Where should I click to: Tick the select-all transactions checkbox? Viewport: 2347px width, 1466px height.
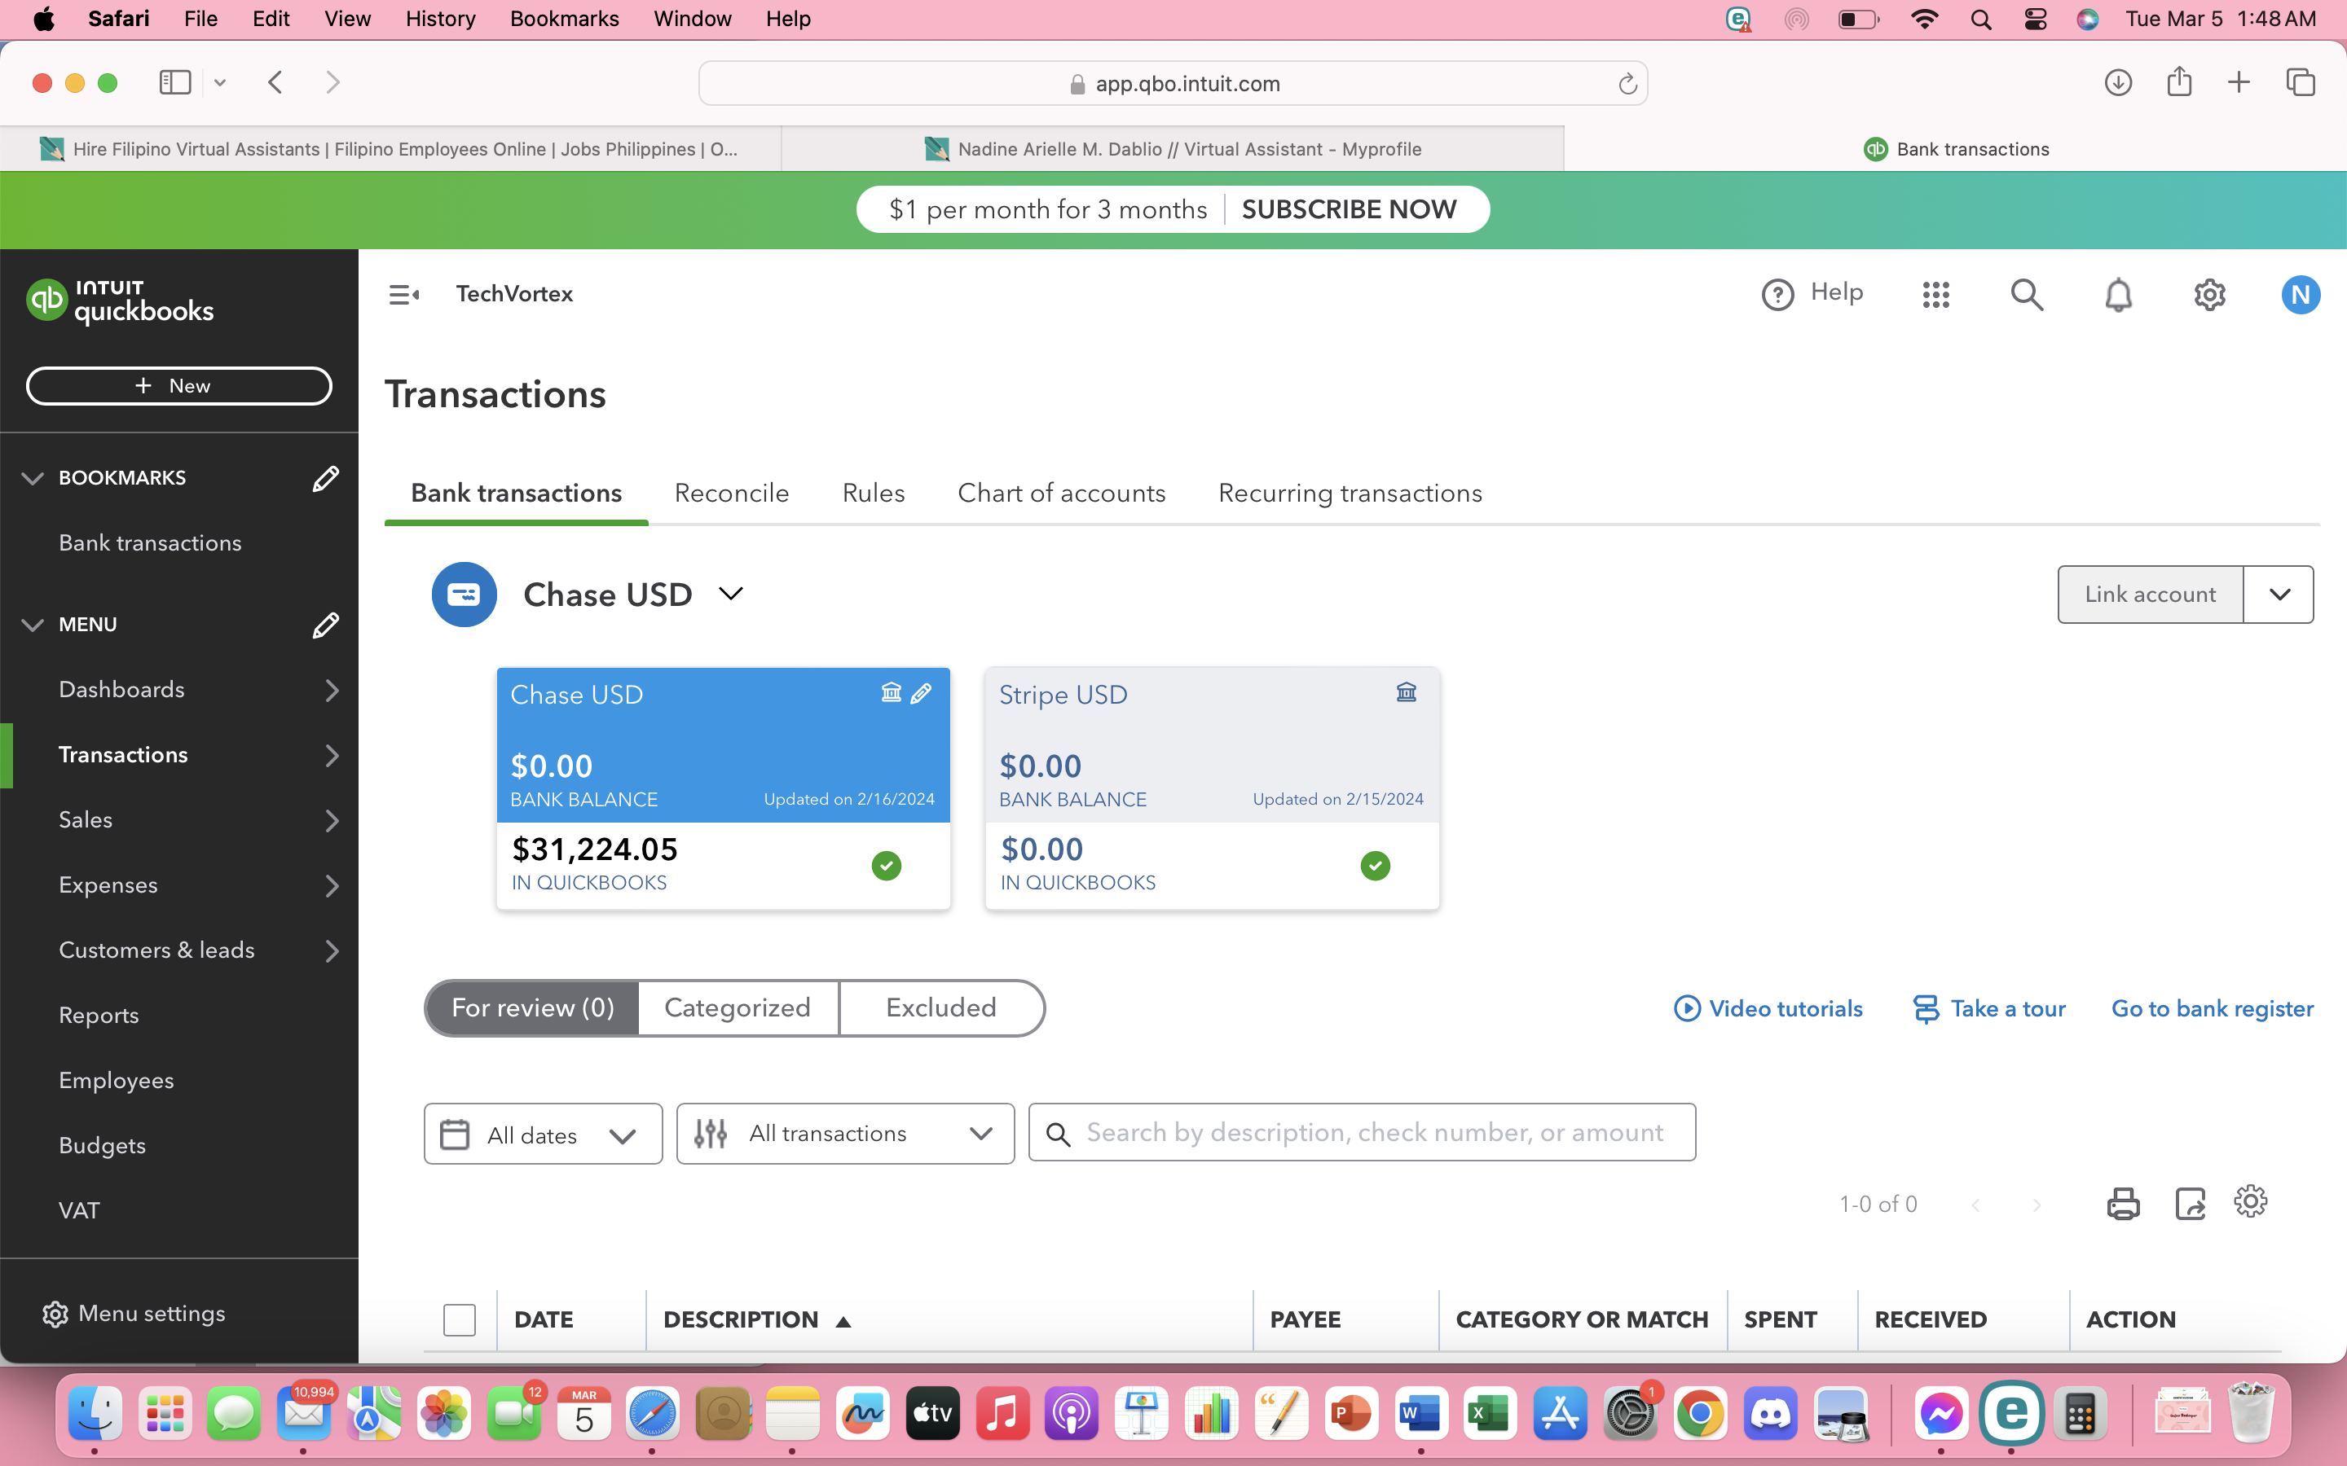click(459, 1319)
